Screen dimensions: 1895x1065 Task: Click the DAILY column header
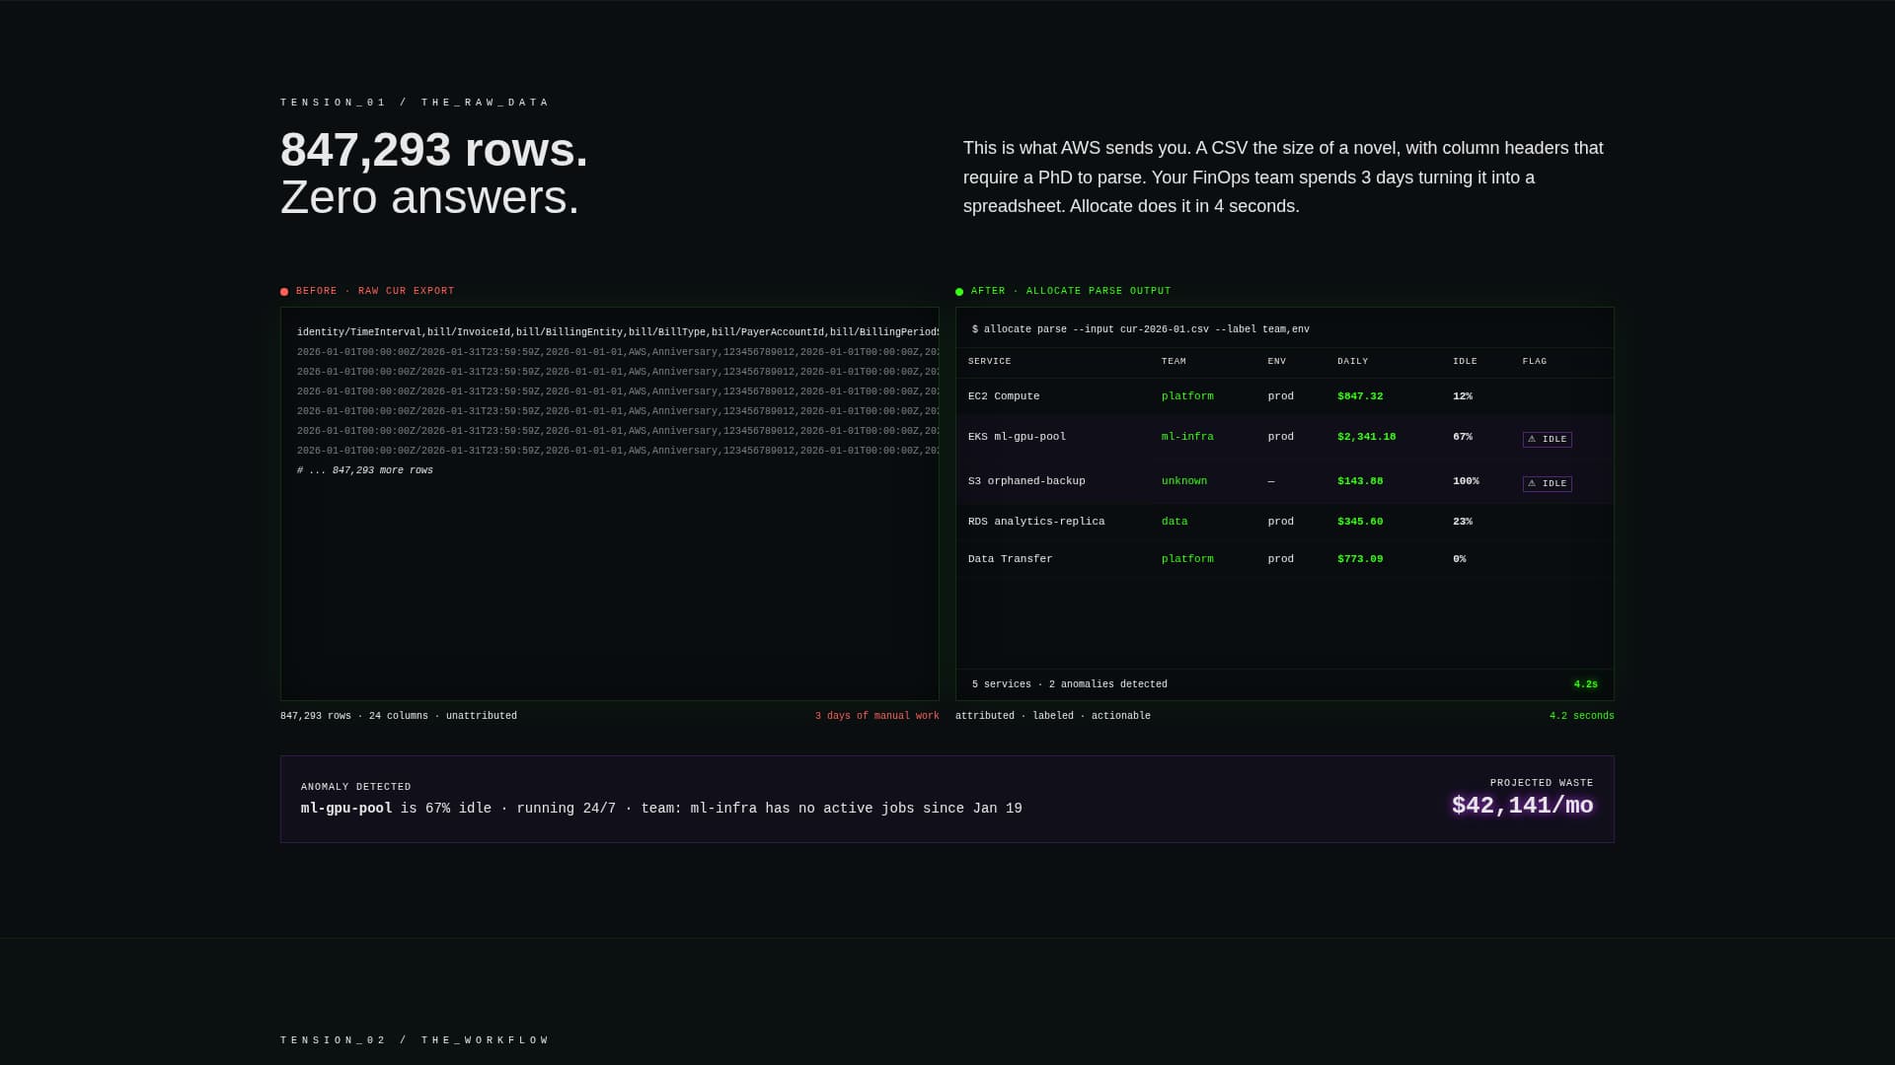[x=1353, y=362]
